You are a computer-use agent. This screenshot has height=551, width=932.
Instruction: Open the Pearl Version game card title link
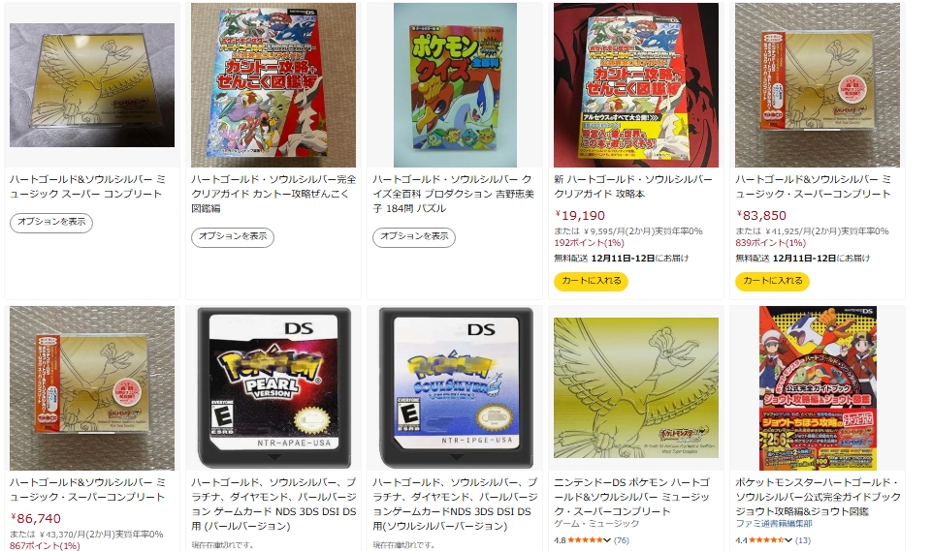click(273, 505)
